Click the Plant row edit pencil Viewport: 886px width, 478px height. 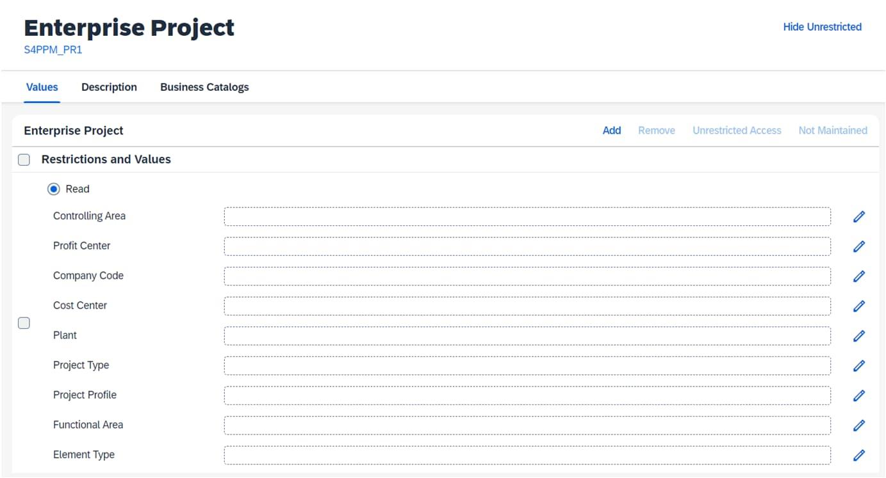(859, 336)
